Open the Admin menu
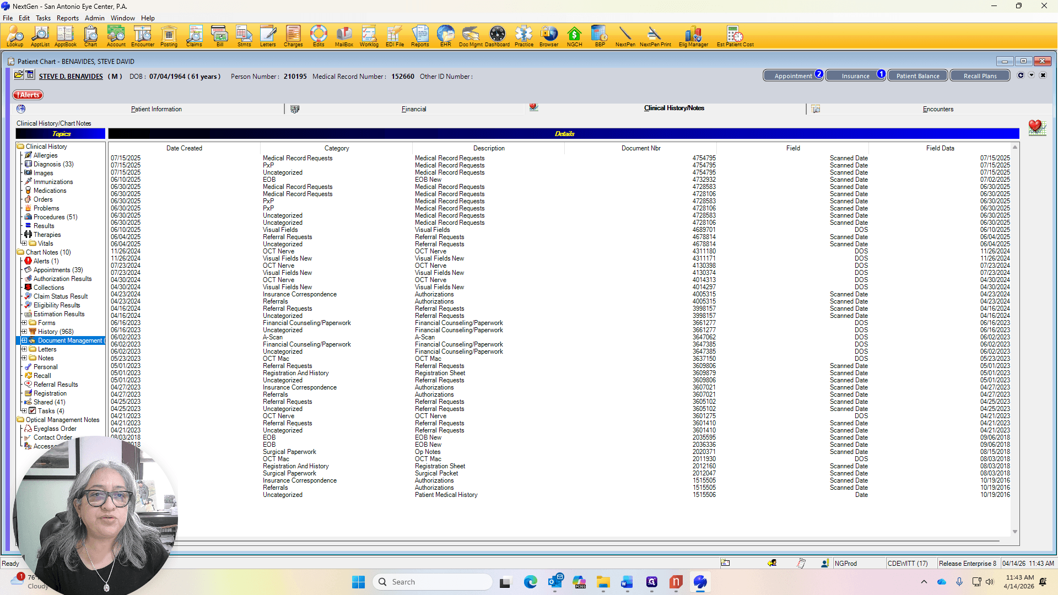This screenshot has height=595, width=1058. [95, 18]
